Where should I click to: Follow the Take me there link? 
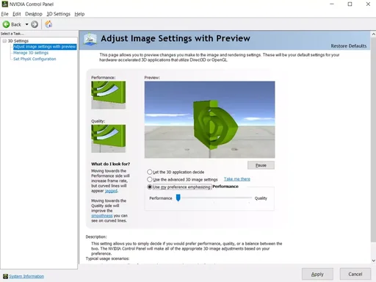[237, 179]
